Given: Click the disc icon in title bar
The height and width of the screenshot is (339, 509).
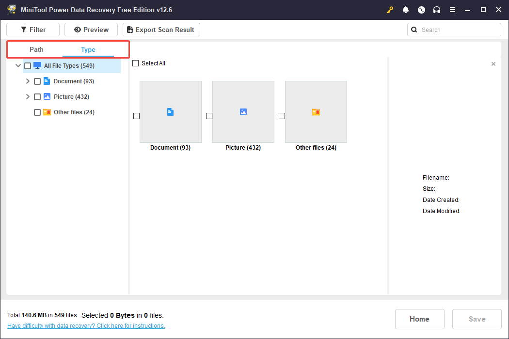Looking at the screenshot, I should coord(421,10).
